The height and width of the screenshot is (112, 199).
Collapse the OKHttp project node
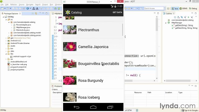pyautogui.click(x=3, y=17)
